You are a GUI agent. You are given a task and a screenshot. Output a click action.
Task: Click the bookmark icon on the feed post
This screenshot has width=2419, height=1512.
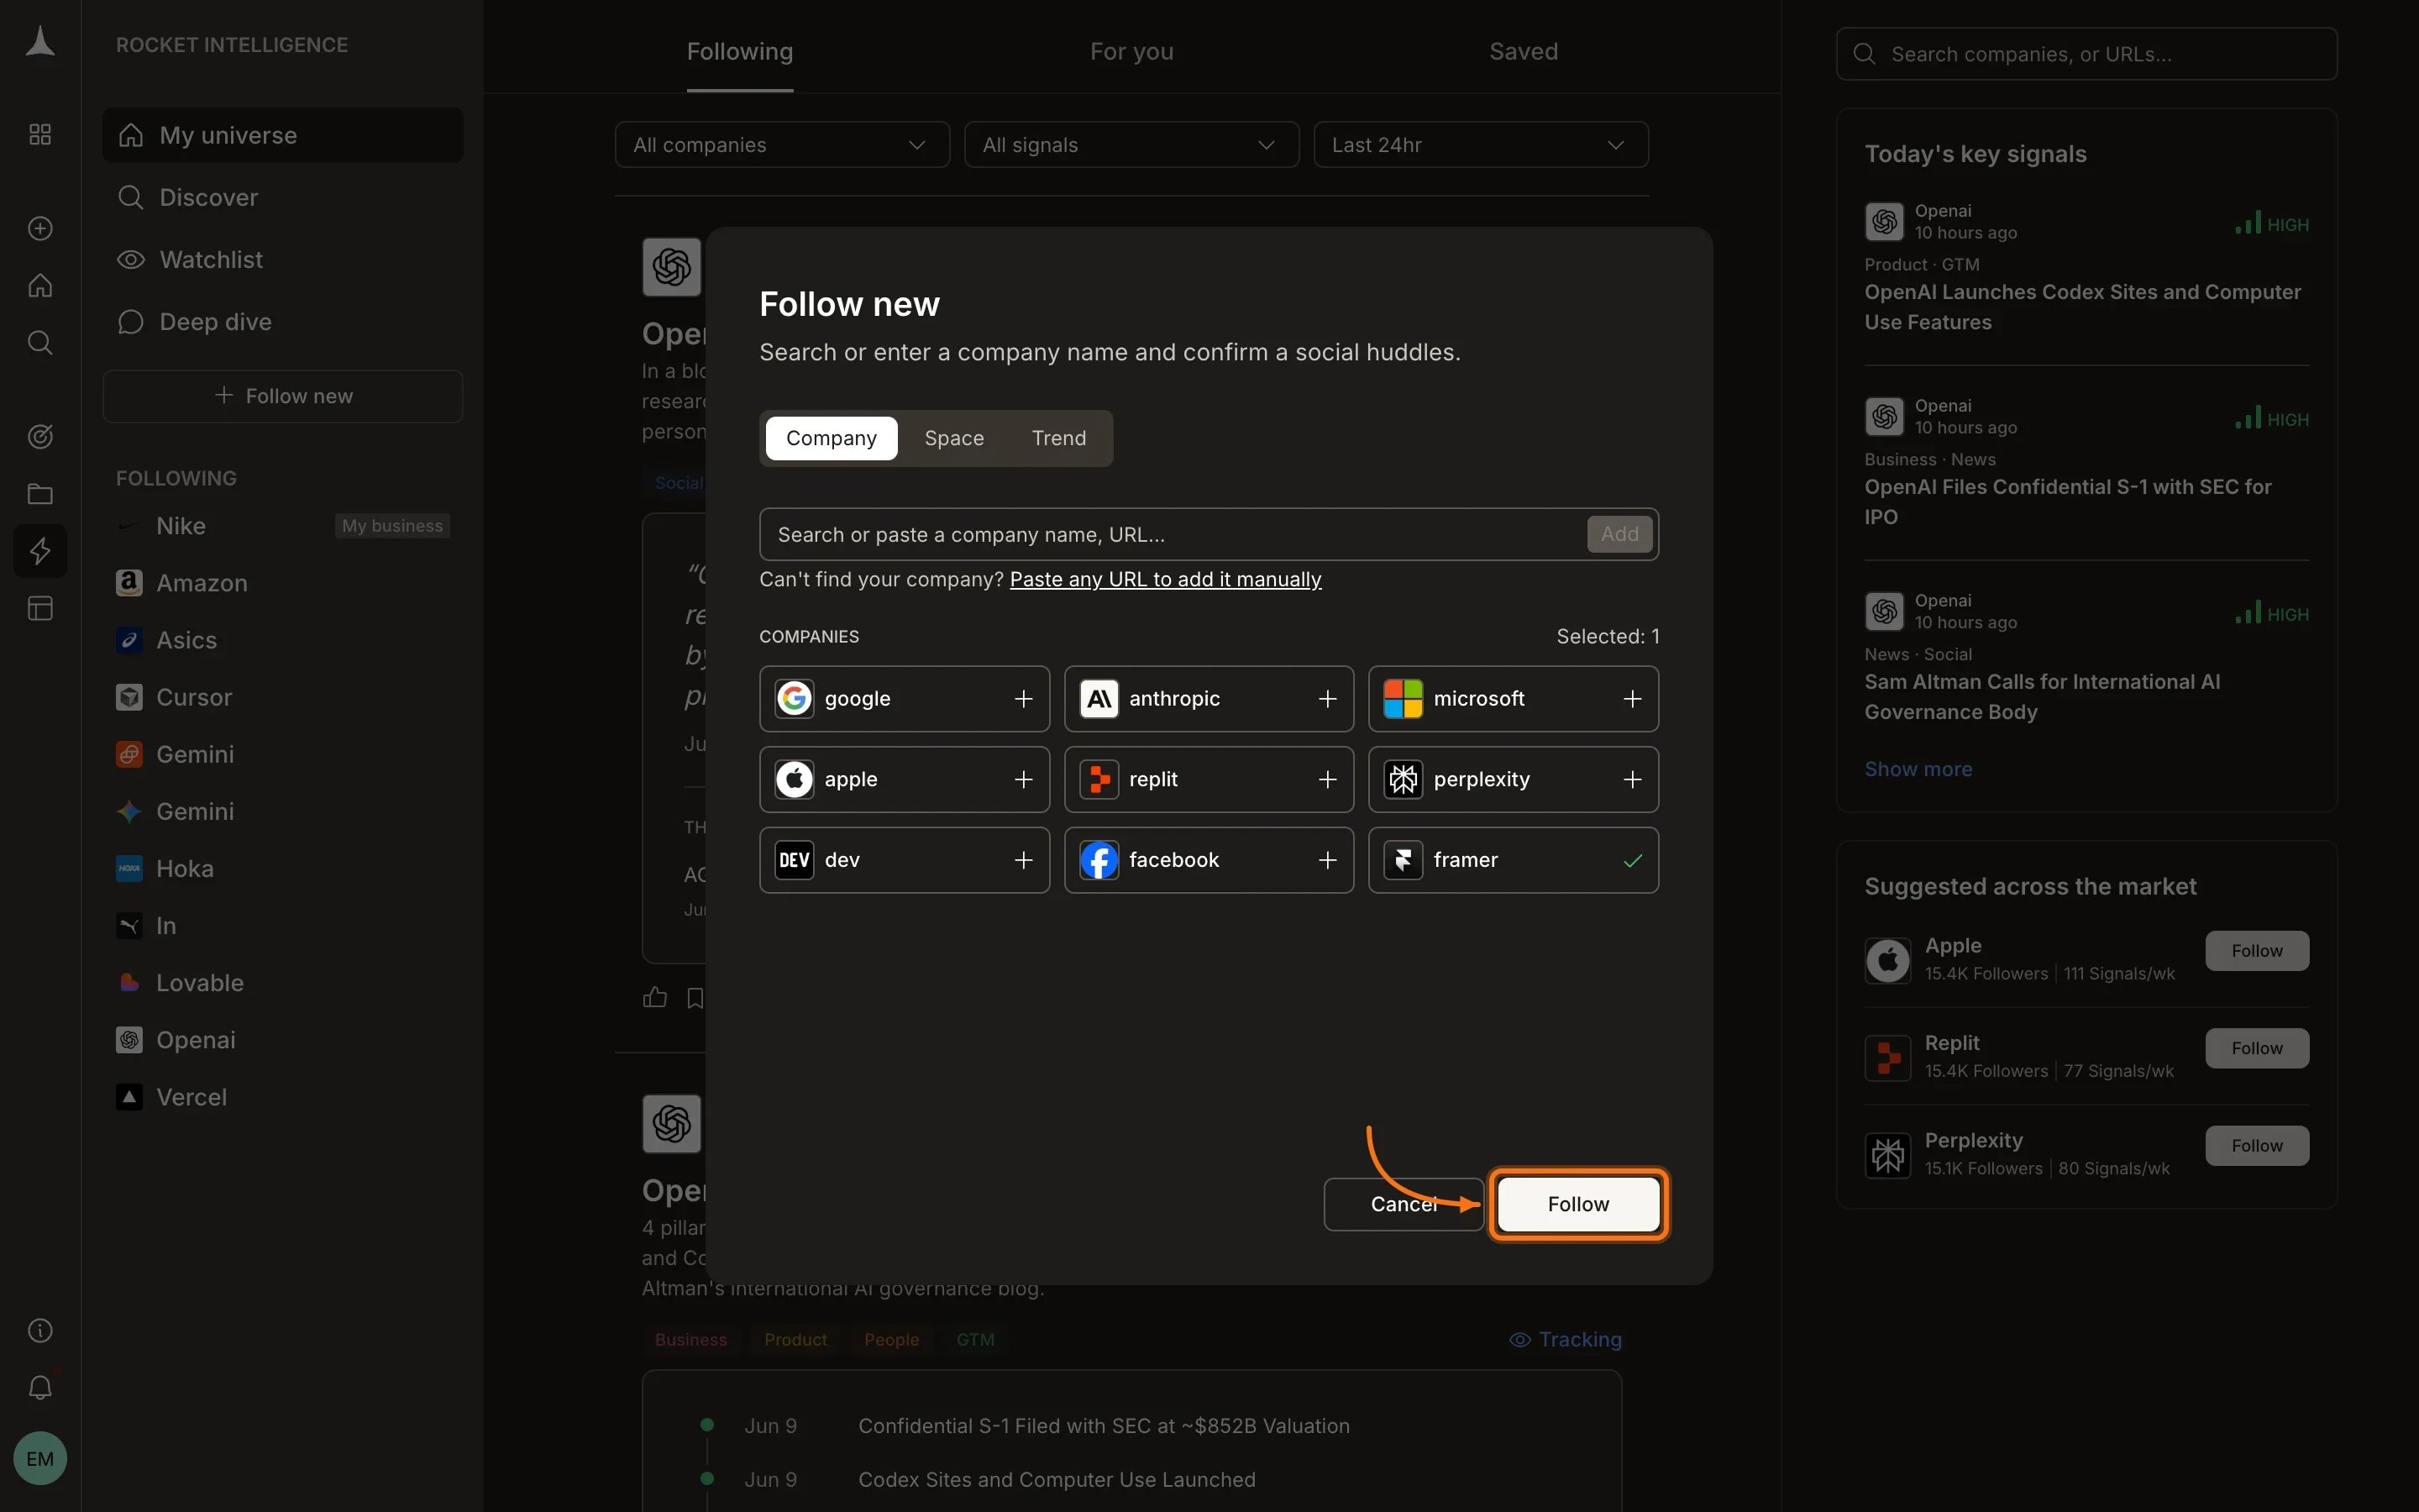(x=695, y=997)
